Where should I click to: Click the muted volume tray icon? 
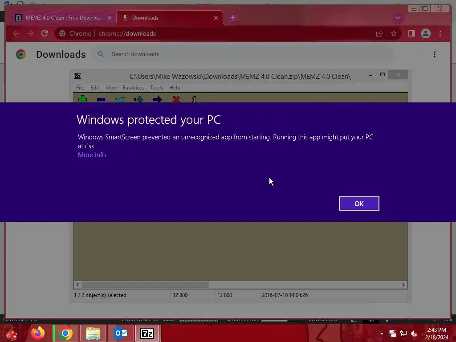click(x=414, y=334)
